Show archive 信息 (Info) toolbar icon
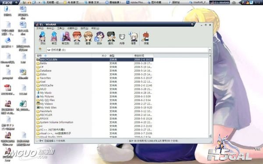Screen dimensions: 263x164 pos(133,38)
